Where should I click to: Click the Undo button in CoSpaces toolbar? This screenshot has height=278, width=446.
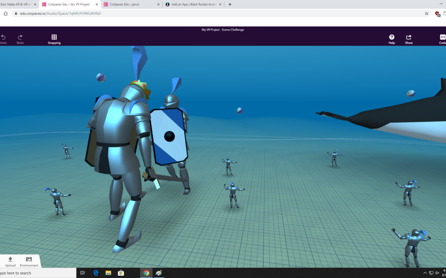pyautogui.click(x=3, y=39)
